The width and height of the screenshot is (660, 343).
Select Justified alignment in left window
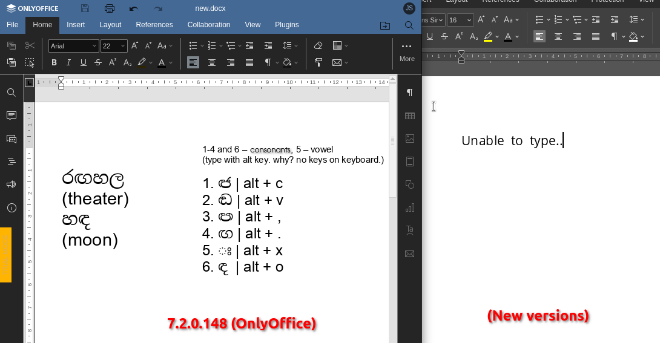pyautogui.click(x=249, y=63)
